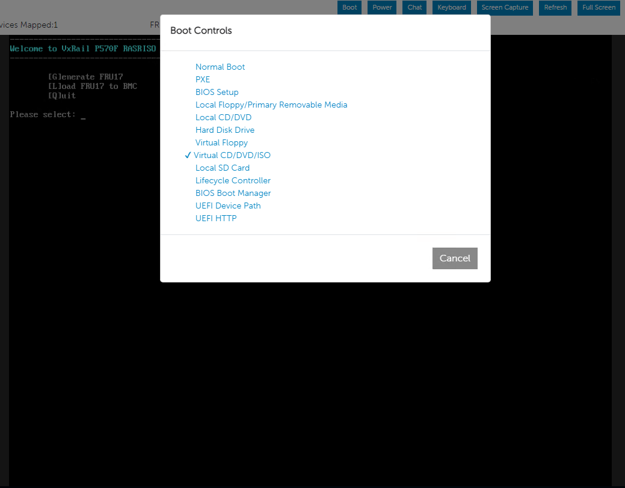625x488 pixels.
Task: Take a Screen Capture of the console
Action: pos(505,7)
